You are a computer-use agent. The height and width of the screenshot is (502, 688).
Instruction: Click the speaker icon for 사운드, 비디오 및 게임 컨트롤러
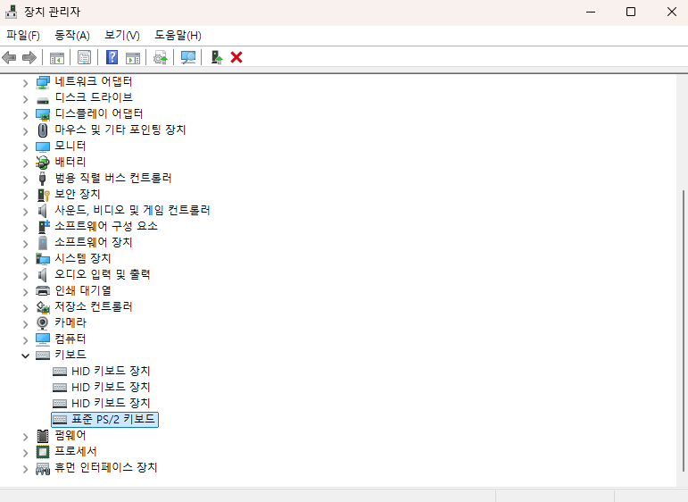[x=43, y=211]
